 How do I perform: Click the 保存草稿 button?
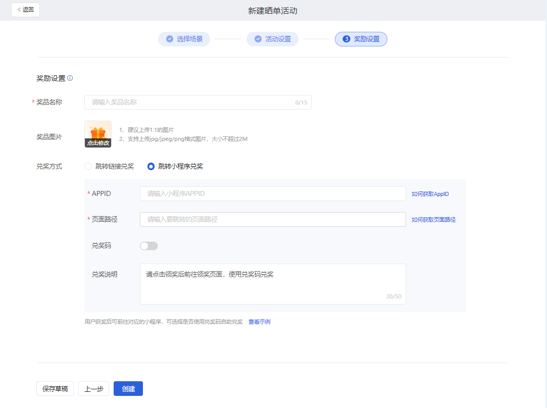click(x=55, y=388)
